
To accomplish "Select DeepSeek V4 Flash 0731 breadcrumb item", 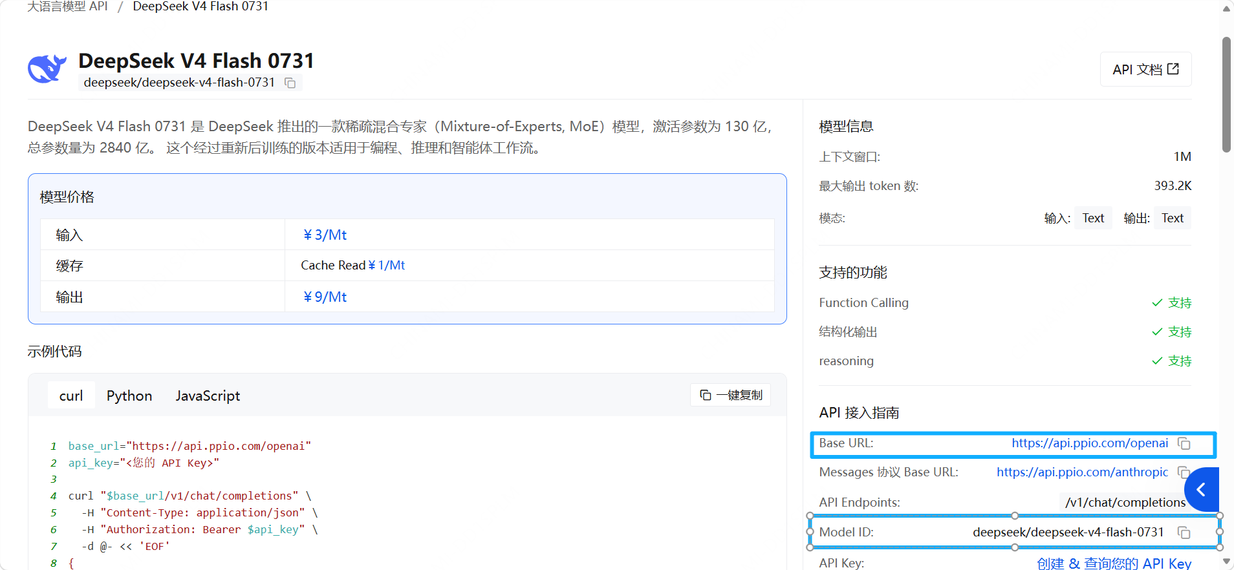I will coord(200,6).
